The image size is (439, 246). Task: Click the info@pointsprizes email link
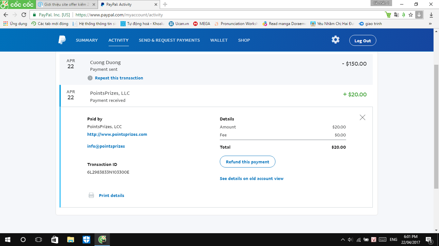click(x=106, y=146)
